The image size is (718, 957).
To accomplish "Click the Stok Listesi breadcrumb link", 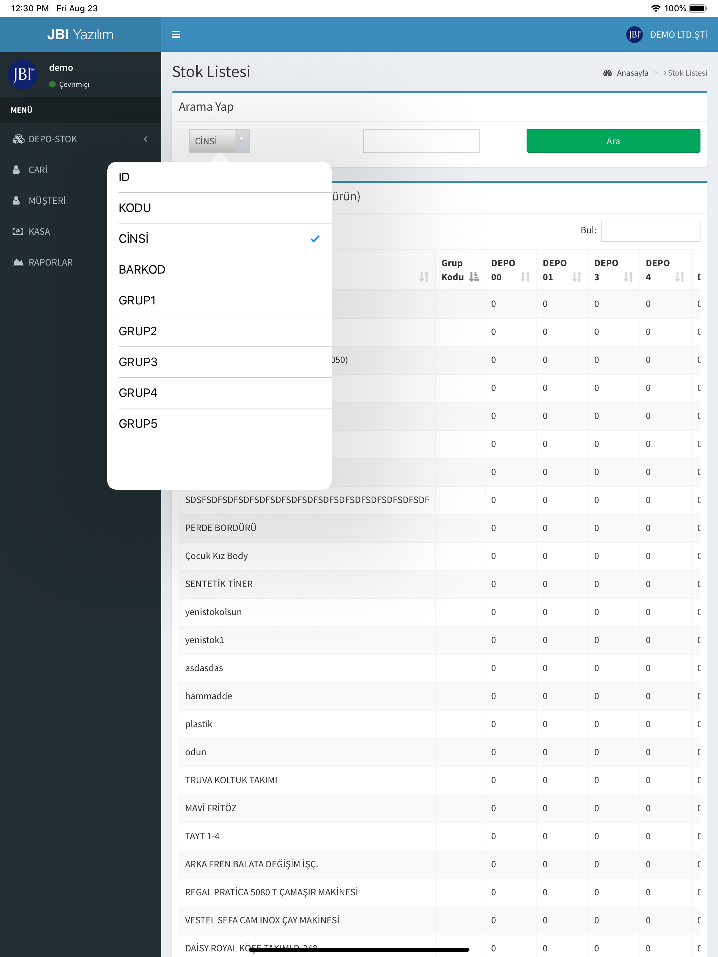I will point(687,73).
